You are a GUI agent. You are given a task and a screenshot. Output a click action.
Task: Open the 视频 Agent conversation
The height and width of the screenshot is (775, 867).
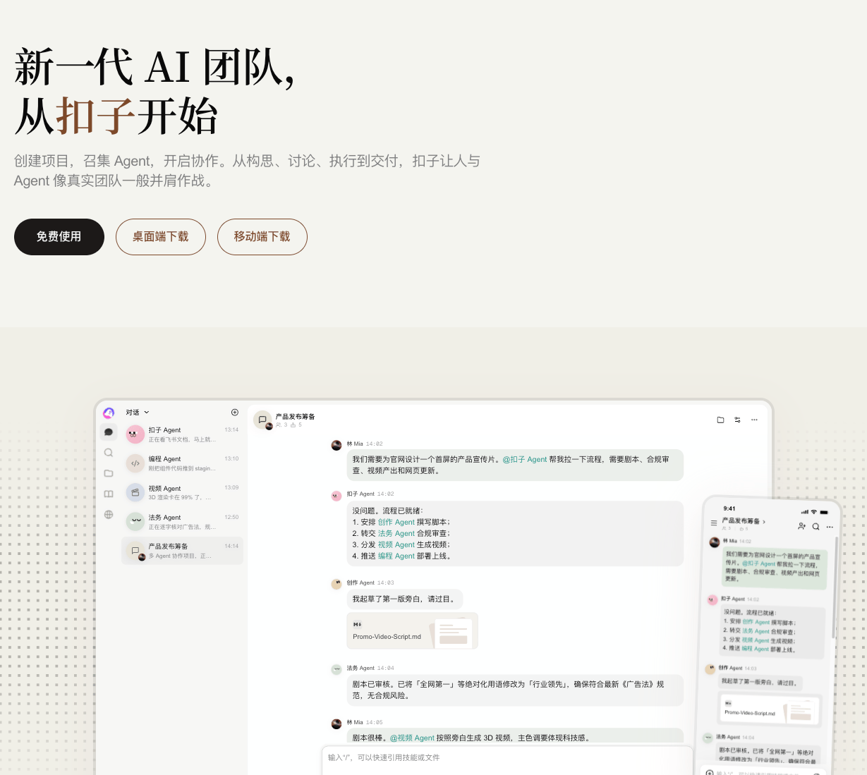coord(182,492)
